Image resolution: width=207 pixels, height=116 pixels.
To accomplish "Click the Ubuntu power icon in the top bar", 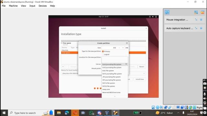I will 156,17.
